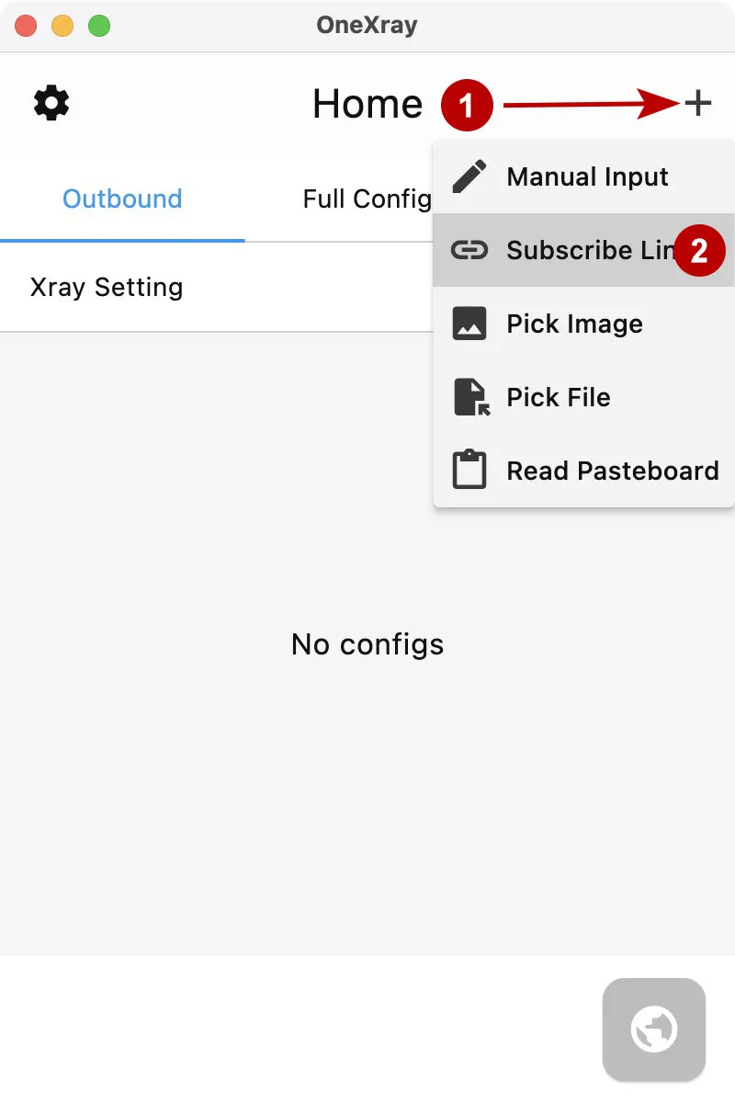
Task: Open settings with the gear icon
Action: 51,103
